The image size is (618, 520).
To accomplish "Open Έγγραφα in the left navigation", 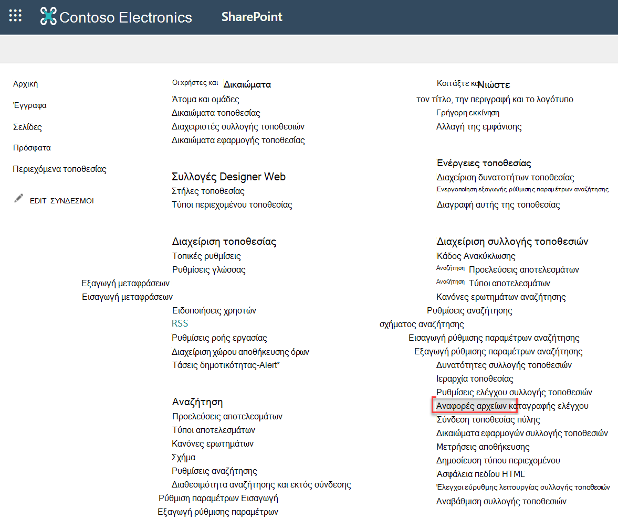I will (29, 105).
